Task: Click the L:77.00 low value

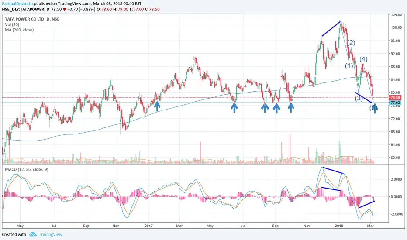Action: 137,9
